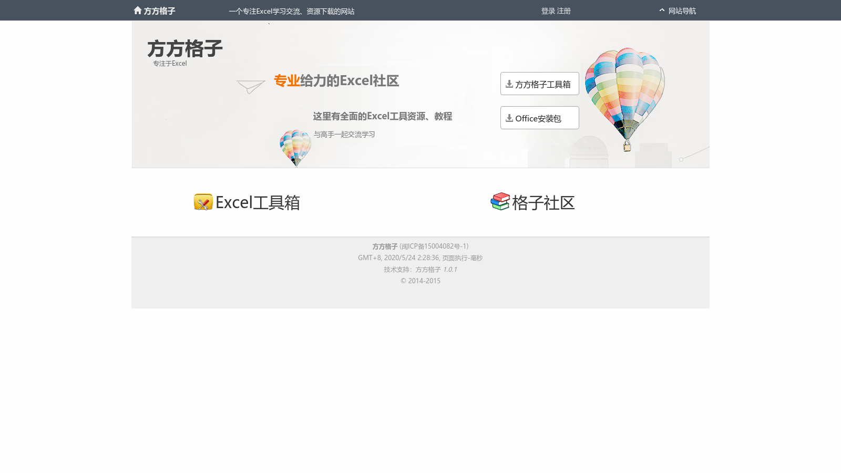Click the 闽ICP备15004082号-1 record text
The image size is (841, 473).
(434, 246)
